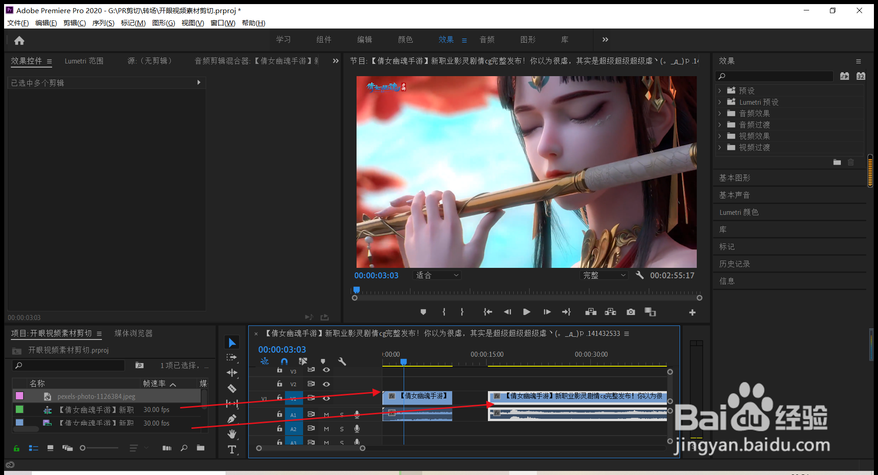Switch Project panel to icon view
Viewport: 878px width, 475px height.
[50, 448]
